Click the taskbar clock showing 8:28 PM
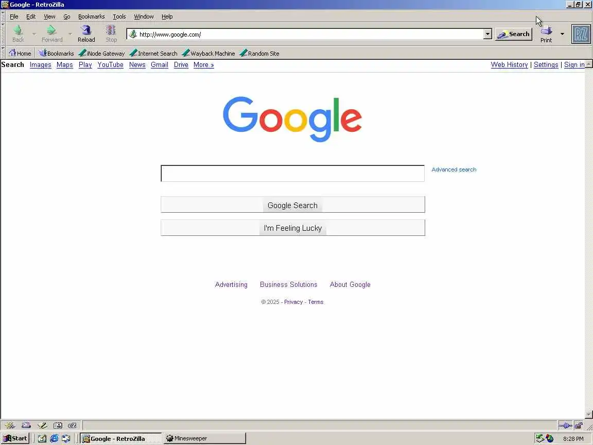 [x=573, y=439]
